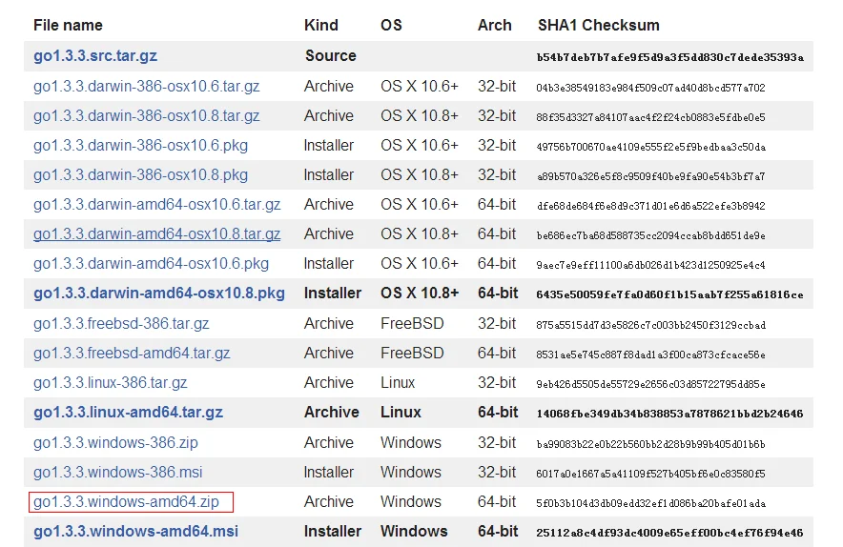Viewport: 843px width, 547px height.
Task: Click the File name column header
Action: tap(68, 26)
